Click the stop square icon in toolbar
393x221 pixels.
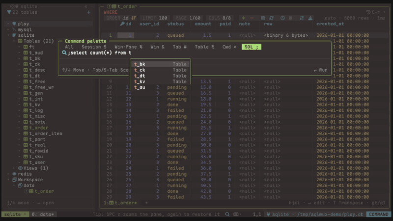point(290,18)
